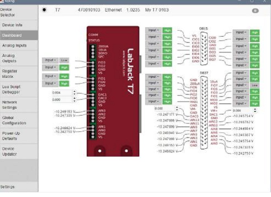Open the Input dropdown for screw-terminal FIO2
The width and height of the screenshot is (271, 197).
coord(50,67)
